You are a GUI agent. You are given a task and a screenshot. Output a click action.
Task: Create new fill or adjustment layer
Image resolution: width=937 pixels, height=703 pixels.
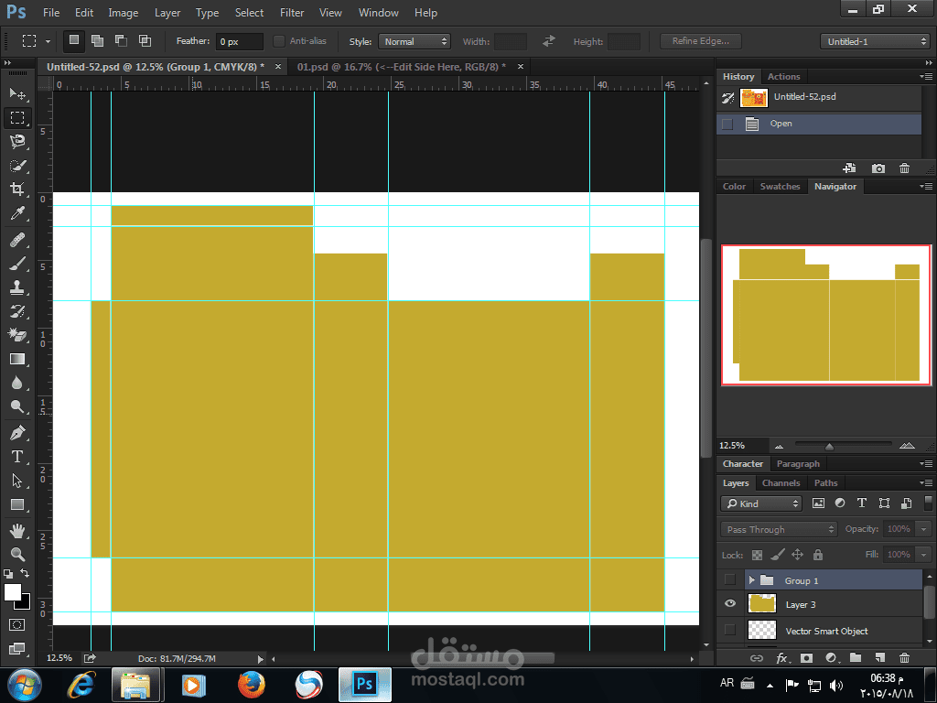click(832, 658)
